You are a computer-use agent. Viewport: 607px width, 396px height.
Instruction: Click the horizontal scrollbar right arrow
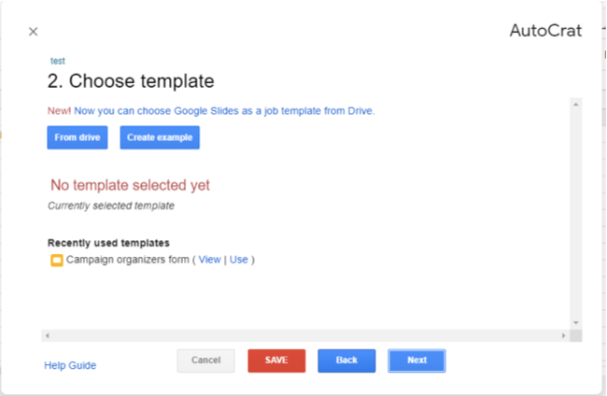(563, 335)
